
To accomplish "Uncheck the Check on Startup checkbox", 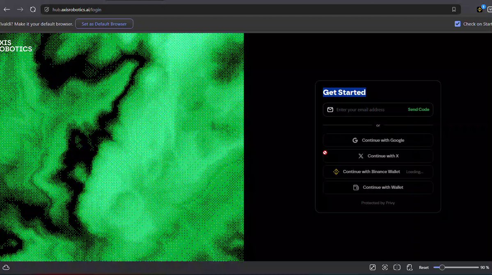I will (x=458, y=24).
